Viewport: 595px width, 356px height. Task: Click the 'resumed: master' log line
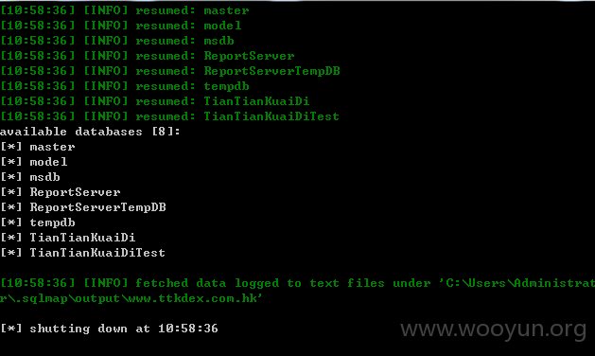coord(125,10)
